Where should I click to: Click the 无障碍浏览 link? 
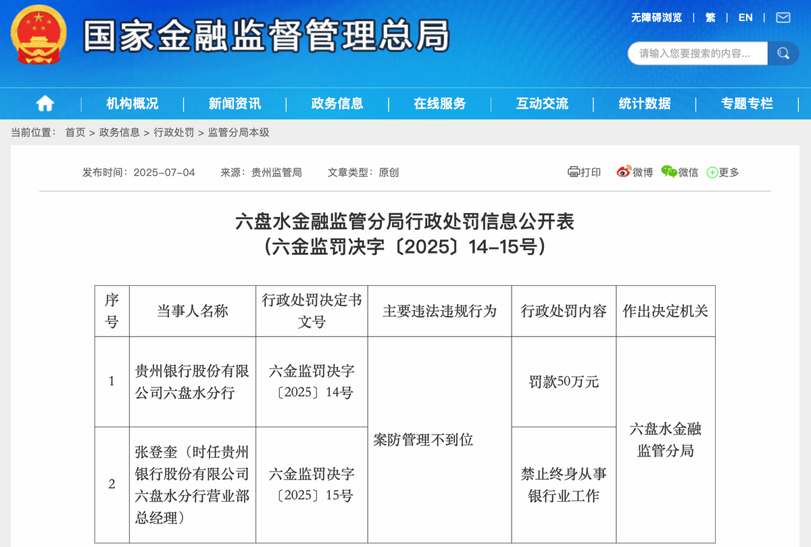tap(657, 18)
